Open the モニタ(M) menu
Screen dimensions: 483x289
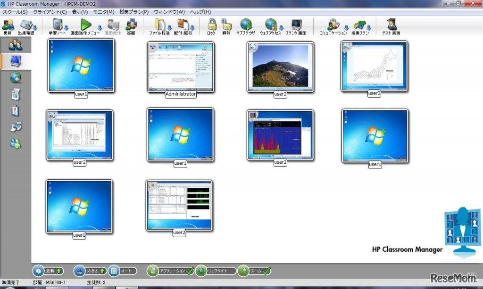click(103, 12)
